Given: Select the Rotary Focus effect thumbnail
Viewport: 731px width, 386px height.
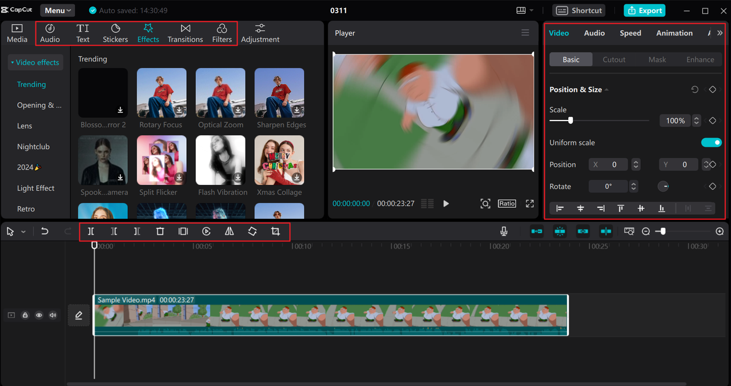Looking at the screenshot, I should point(162,93).
